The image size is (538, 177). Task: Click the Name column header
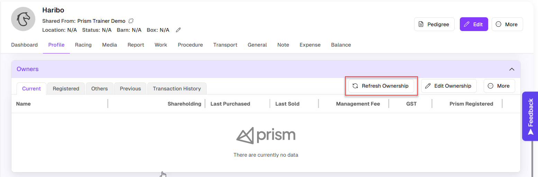pyautogui.click(x=24, y=104)
